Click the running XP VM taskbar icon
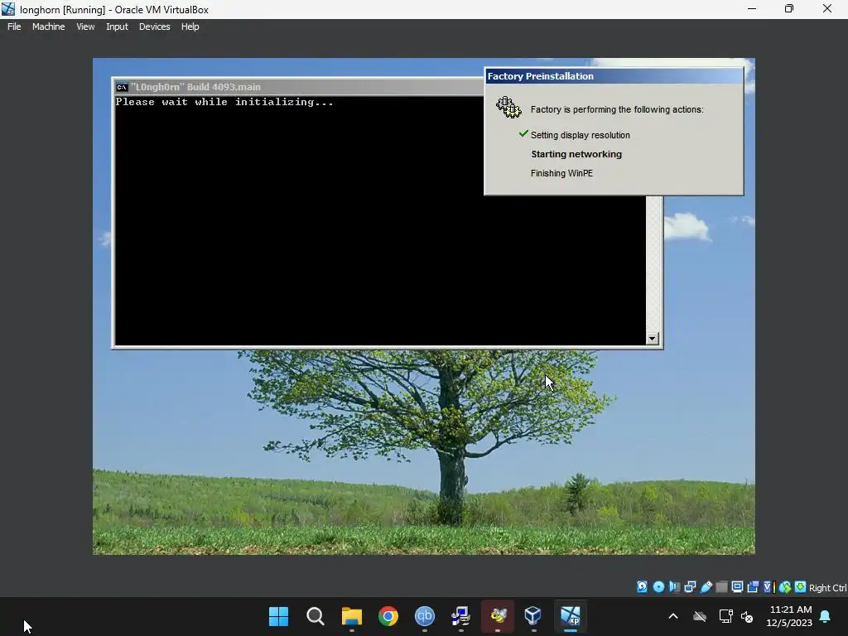Screen dimensions: 848x636 (x=571, y=616)
